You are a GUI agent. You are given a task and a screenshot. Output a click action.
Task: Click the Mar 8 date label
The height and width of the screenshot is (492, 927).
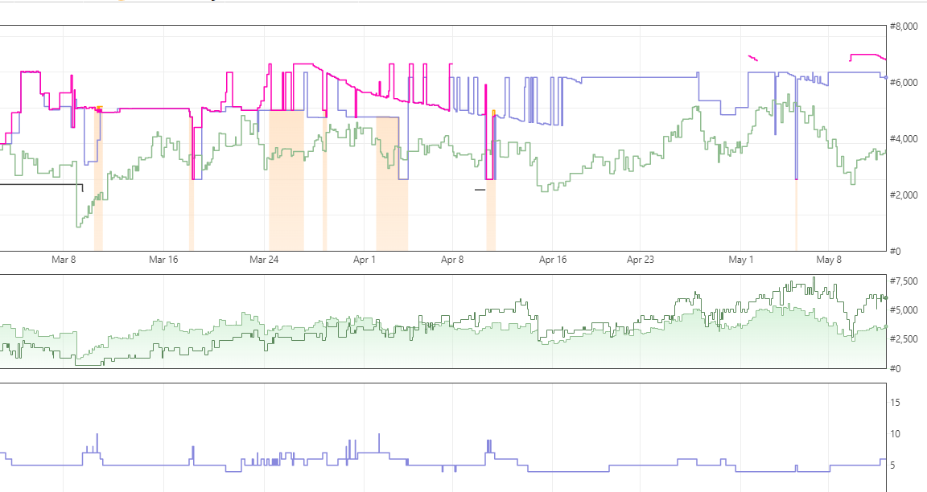[x=64, y=260]
